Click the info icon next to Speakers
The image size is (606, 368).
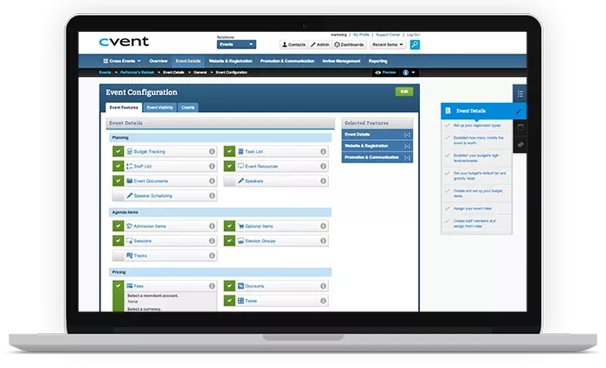(x=323, y=181)
